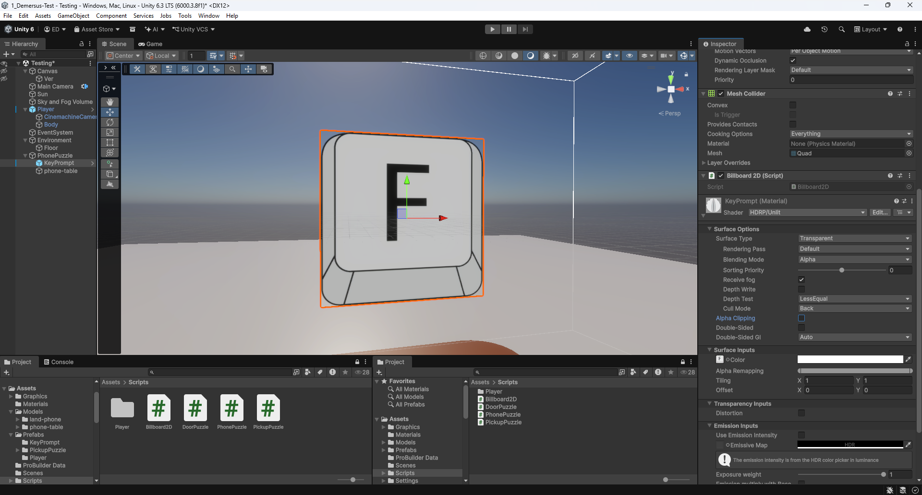922x495 pixels.
Task: Click the Color eyedropper picker icon
Action: (x=908, y=359)
